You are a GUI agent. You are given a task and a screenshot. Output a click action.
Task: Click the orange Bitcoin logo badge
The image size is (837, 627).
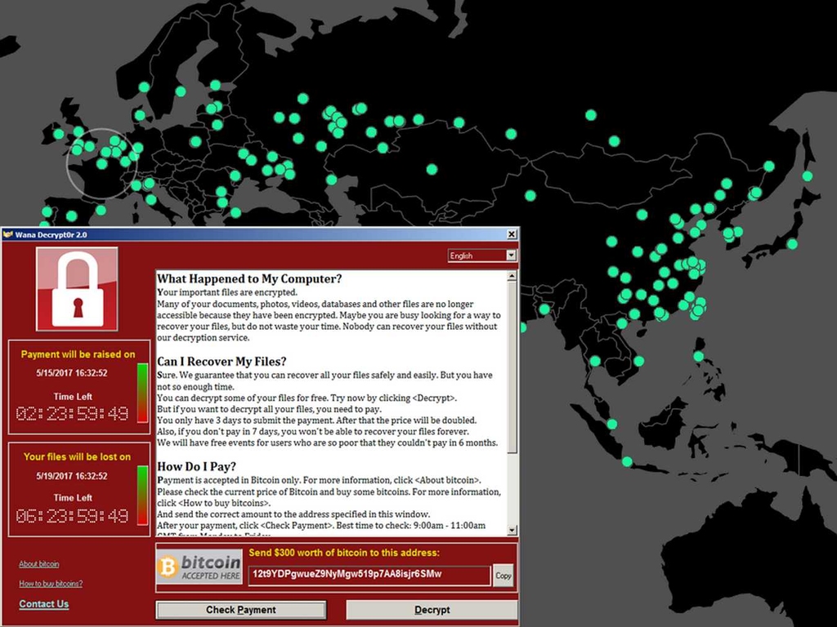pyautogui.click(x=168, y=567)
